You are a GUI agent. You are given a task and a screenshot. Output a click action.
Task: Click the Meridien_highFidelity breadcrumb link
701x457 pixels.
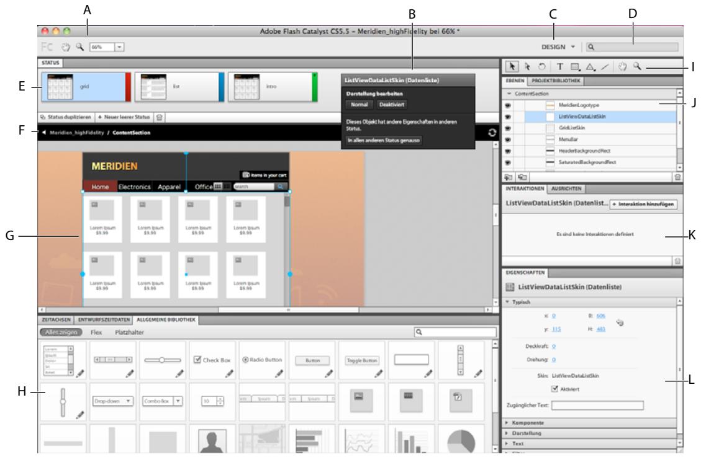[x=77, y=133]
